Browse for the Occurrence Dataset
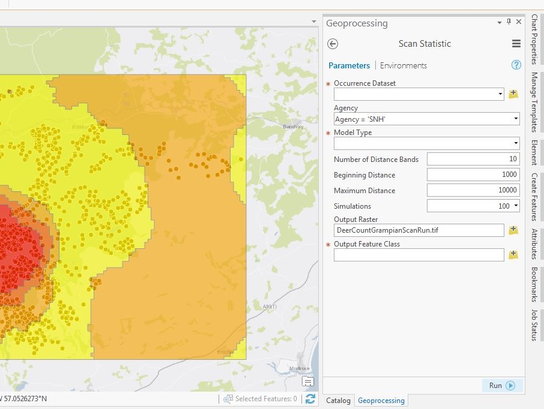This screenshot has height=409, width=544. point(513,94)
